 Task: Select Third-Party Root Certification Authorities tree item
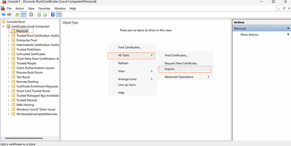tap(38, 59)
